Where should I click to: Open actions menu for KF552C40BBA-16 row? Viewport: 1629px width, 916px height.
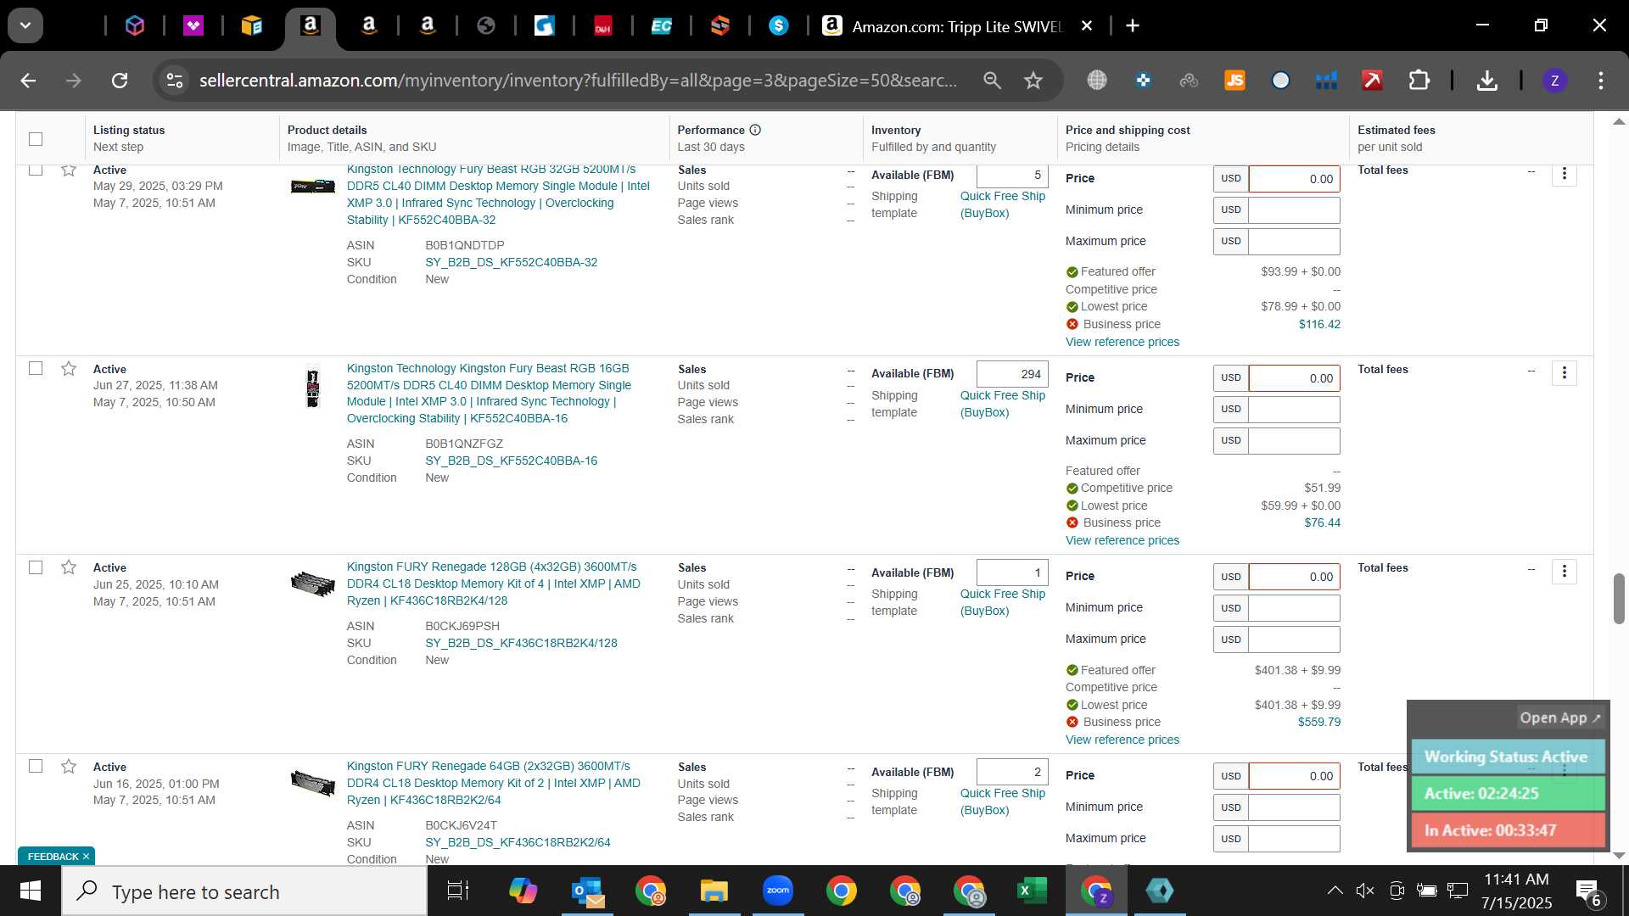tap(1564, 373)
